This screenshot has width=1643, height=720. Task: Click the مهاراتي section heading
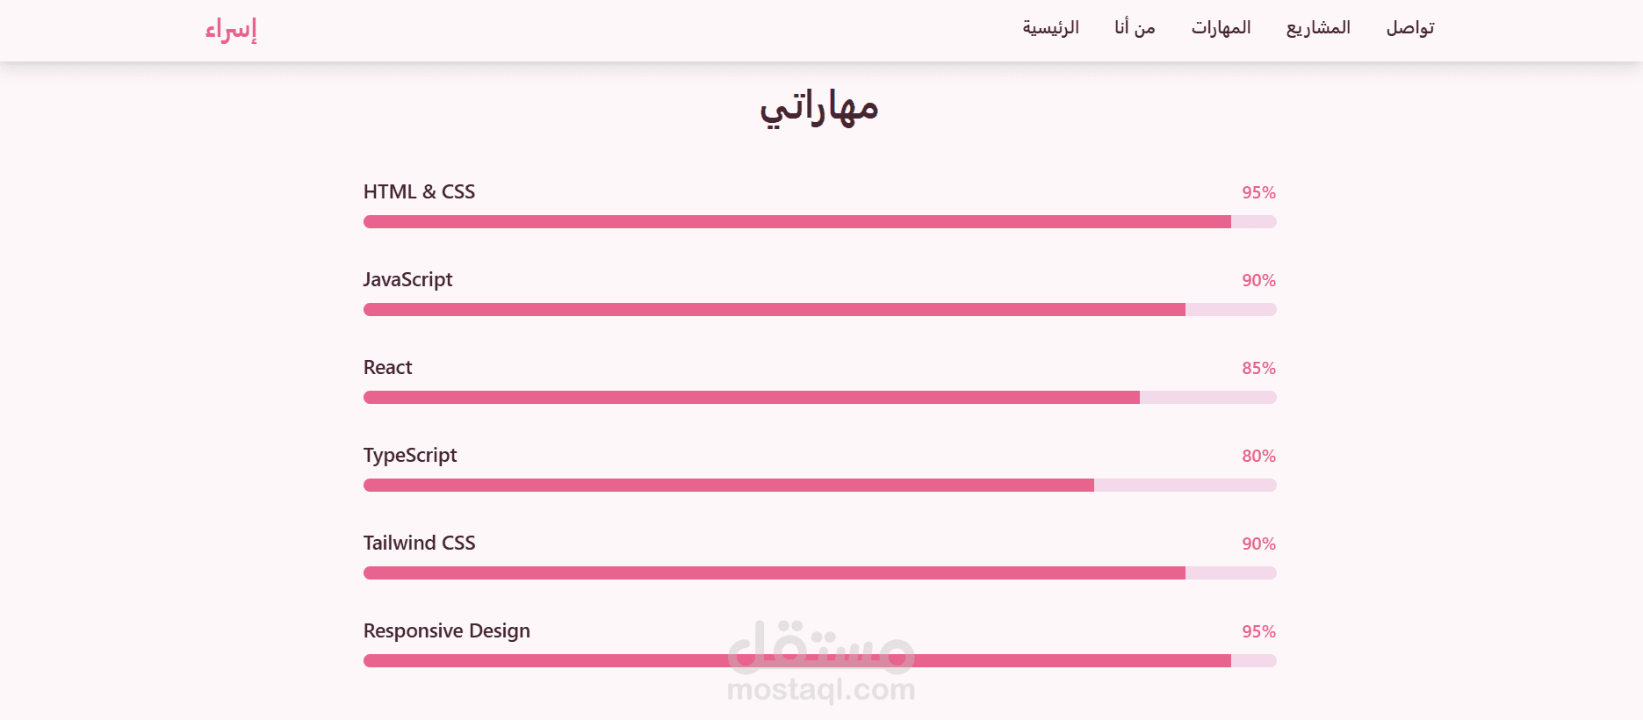819,108
